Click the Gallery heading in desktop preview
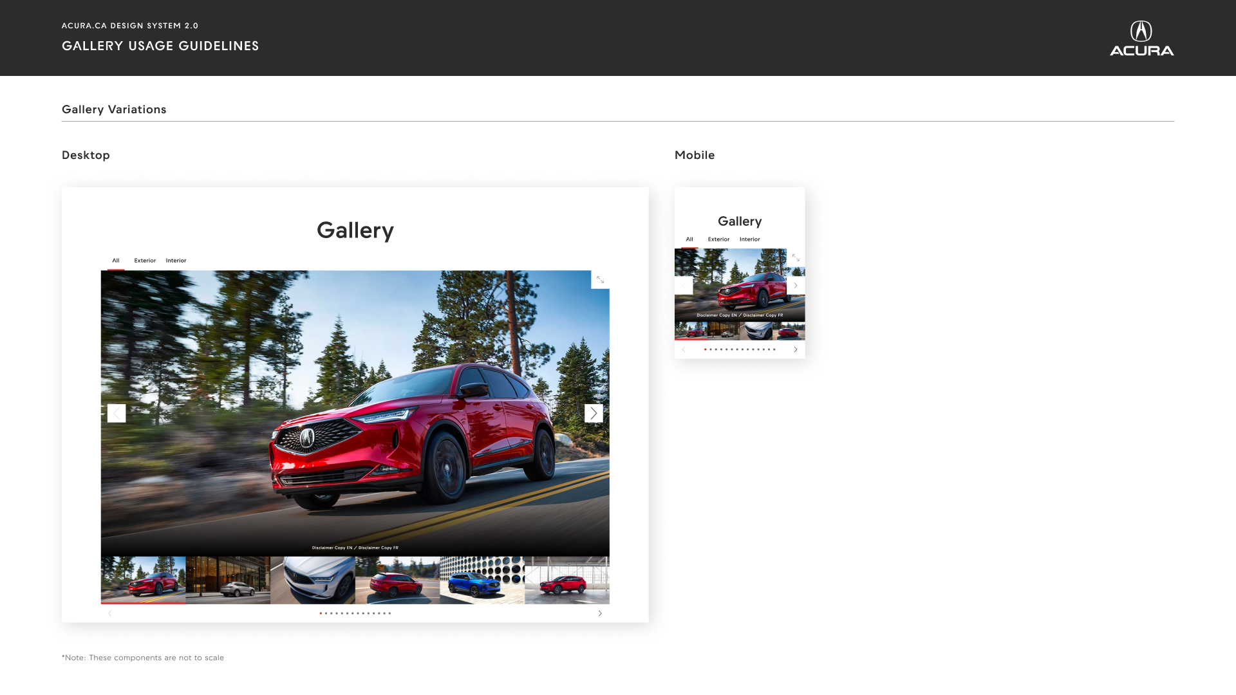1236x695 pixels. coord(355,230)
